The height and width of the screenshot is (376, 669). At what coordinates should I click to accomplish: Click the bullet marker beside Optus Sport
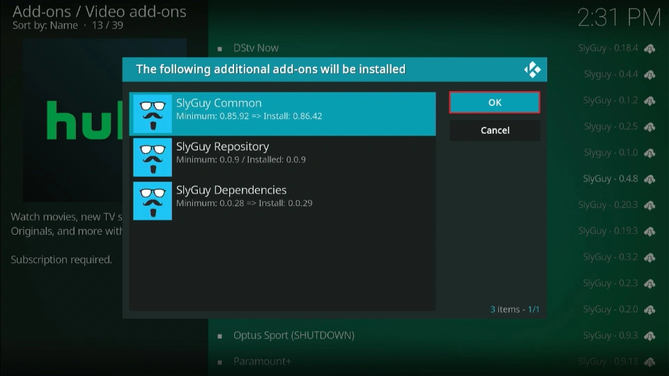[220, 336]
